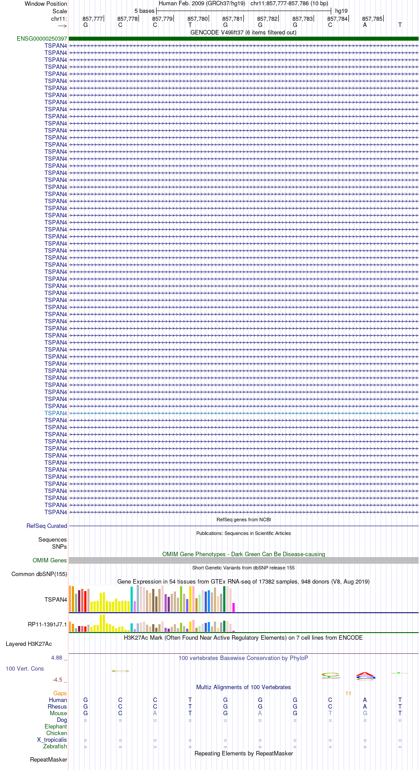Click the OMIM Genes track label
The image size is (419, 770).
coord(50,561)
